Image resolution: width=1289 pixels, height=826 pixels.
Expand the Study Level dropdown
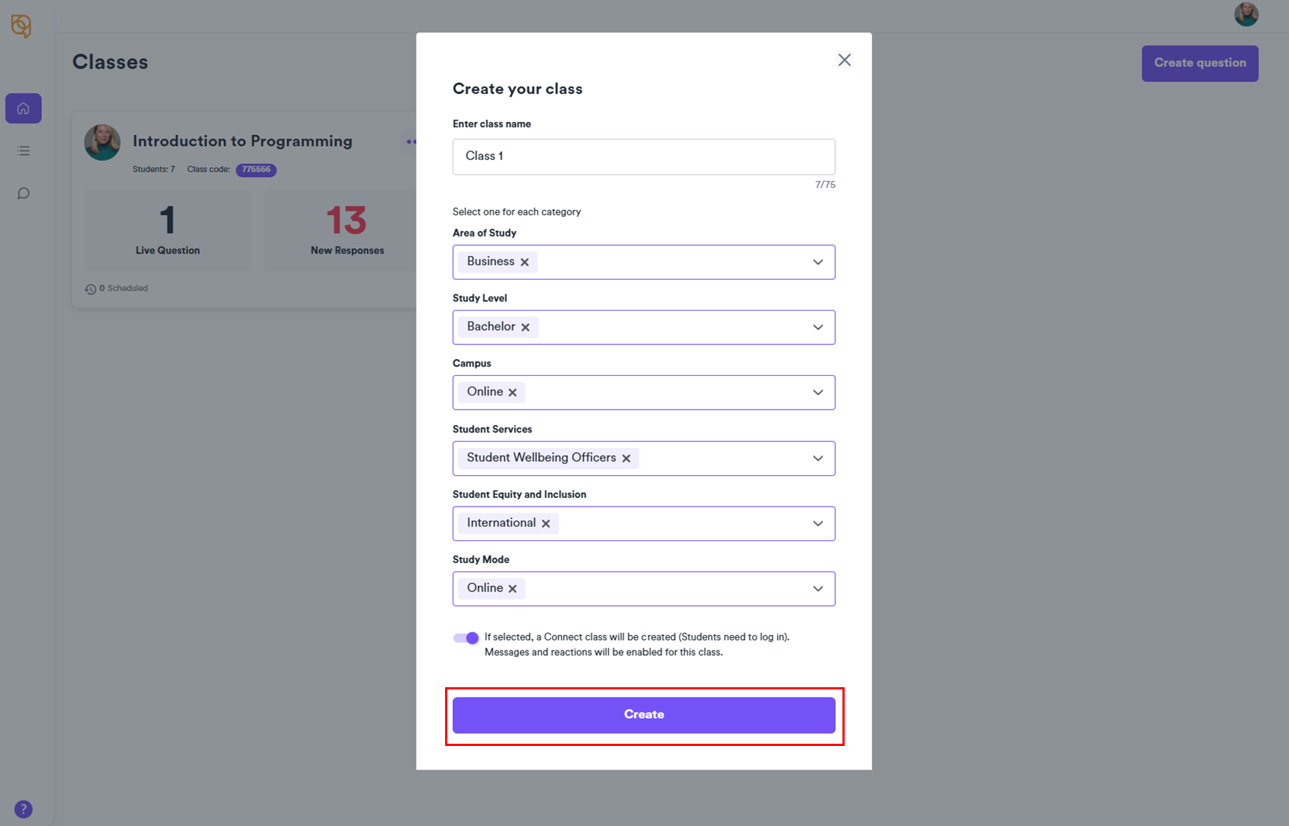pyautogui.click(x=817, y=327)
